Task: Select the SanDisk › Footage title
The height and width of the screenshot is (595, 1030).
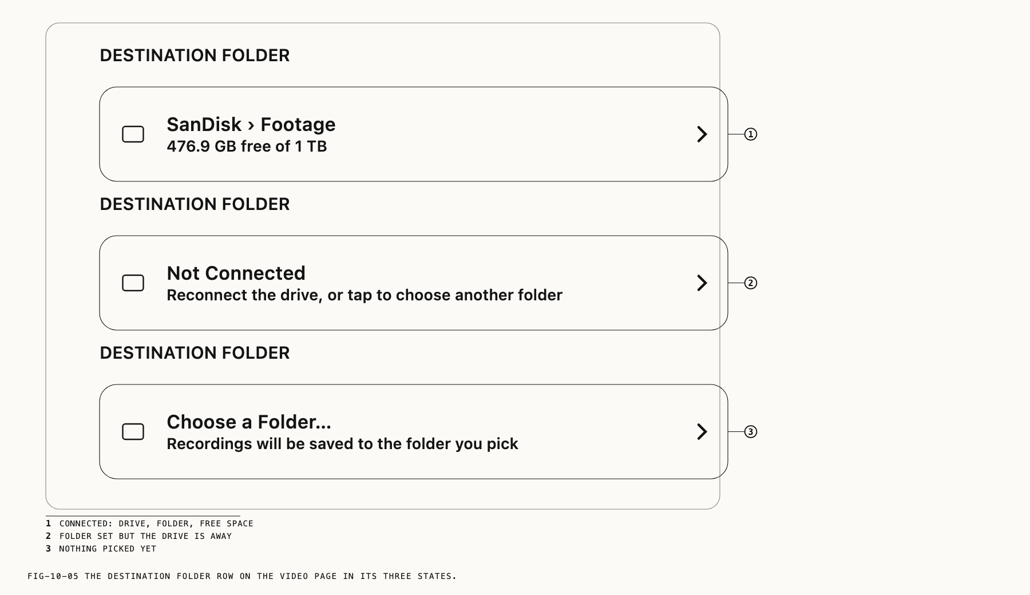Action: [x=251, y=124]
